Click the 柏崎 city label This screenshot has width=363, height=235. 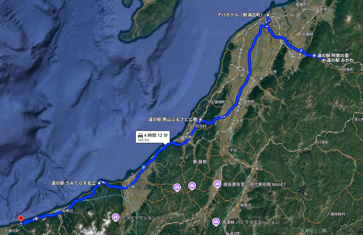[x=188, y=137]
